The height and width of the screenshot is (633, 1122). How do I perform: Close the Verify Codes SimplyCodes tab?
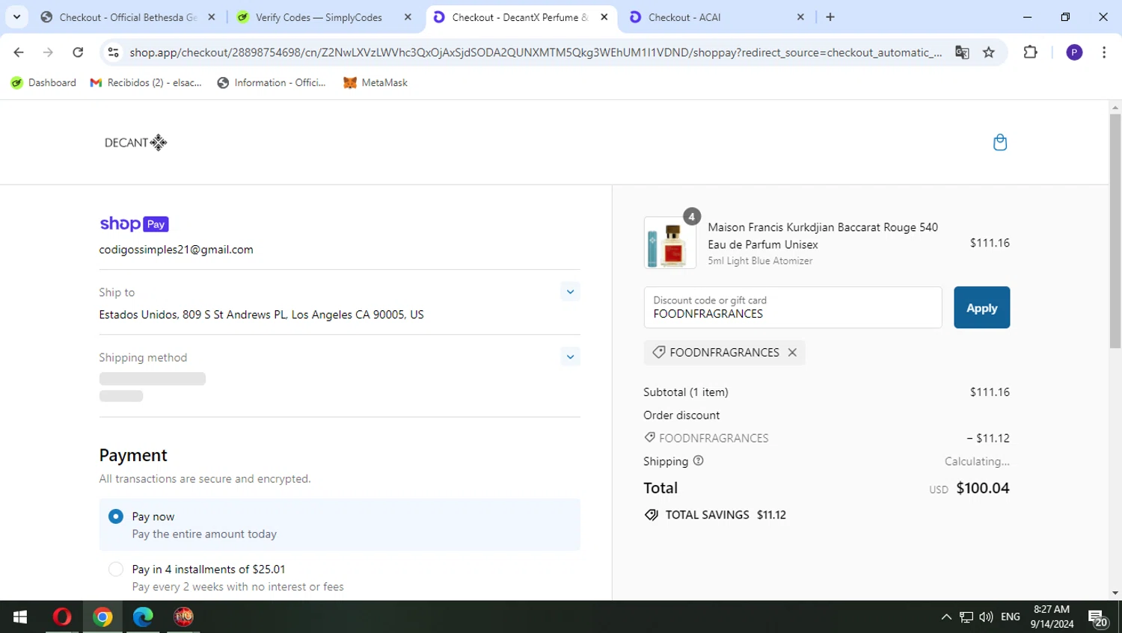[x=408, y=17]
